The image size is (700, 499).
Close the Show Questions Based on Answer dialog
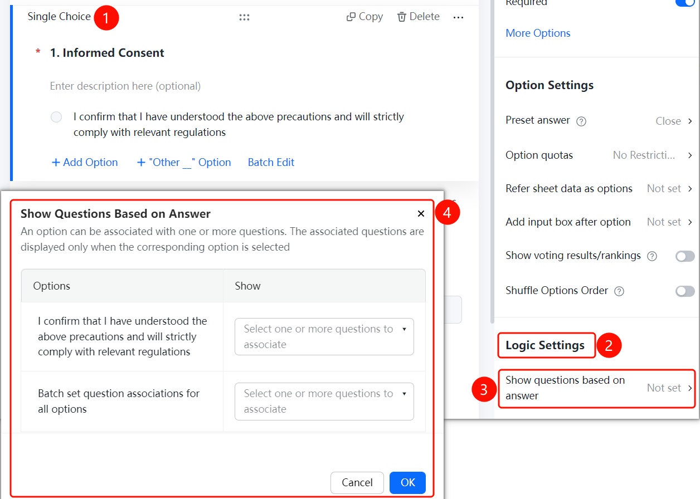pos(421,214)
